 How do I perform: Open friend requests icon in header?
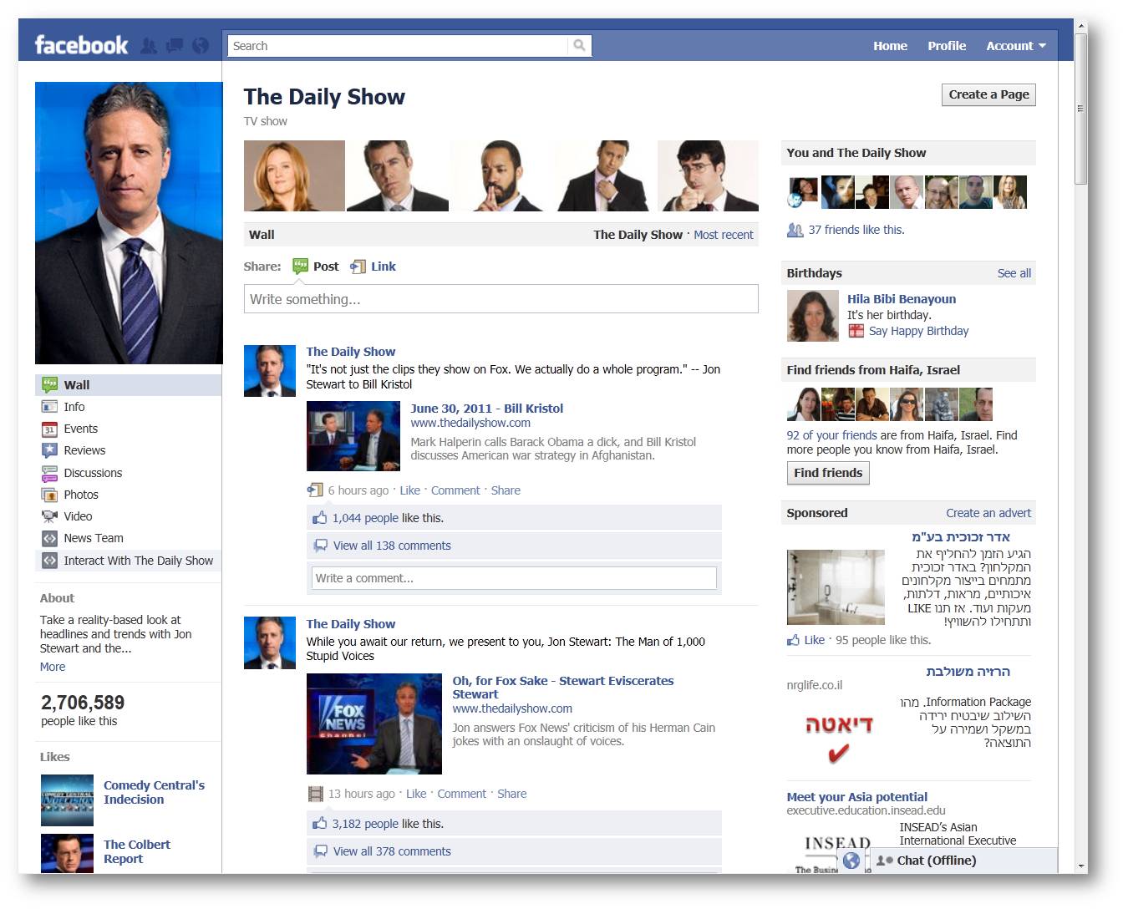click(150, 46)
